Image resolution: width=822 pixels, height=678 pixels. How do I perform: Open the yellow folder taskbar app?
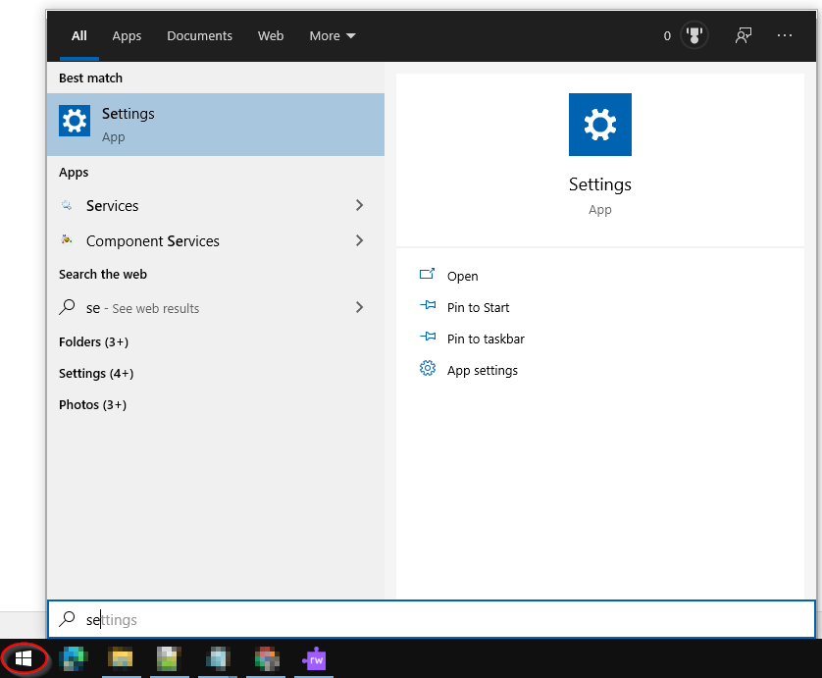121,658
